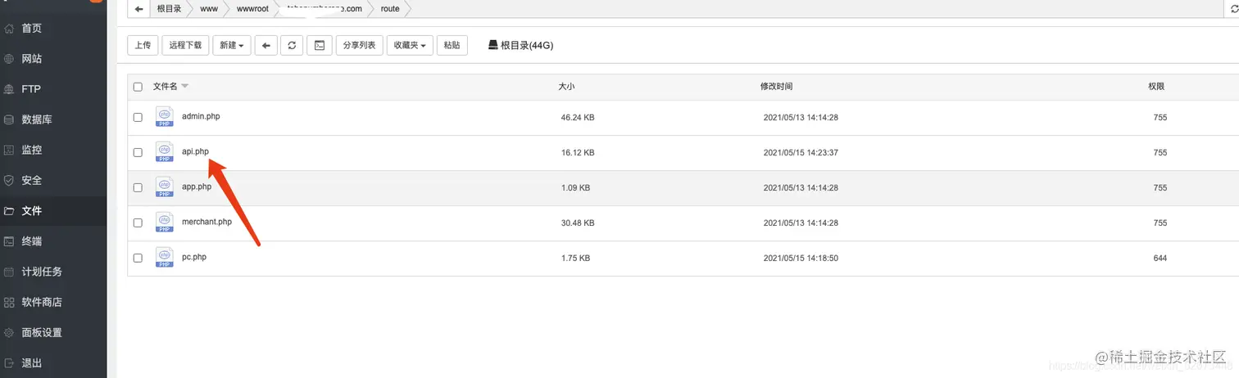
Task: Open the pc.php file name
Action: [194, 257]
